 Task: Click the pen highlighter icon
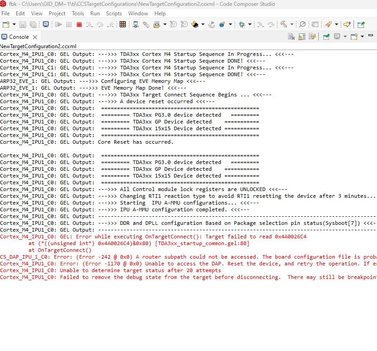328,24
